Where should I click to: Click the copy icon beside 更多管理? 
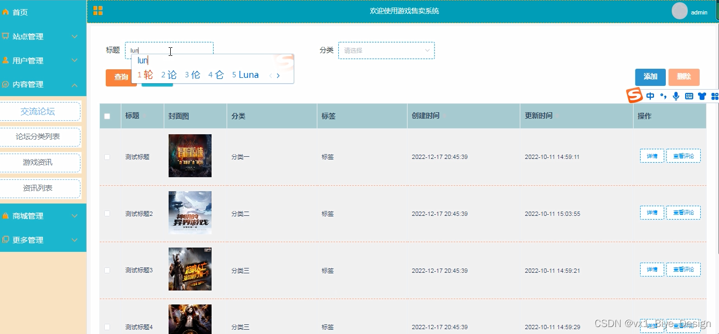(5, 239)
